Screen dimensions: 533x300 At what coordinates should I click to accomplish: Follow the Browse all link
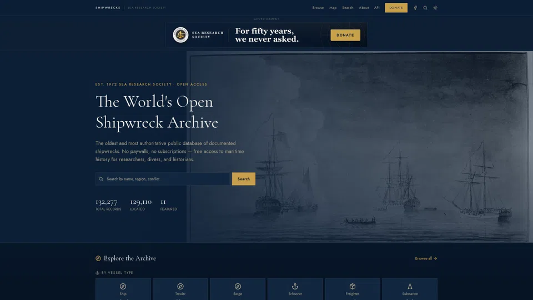click(426, 258)
